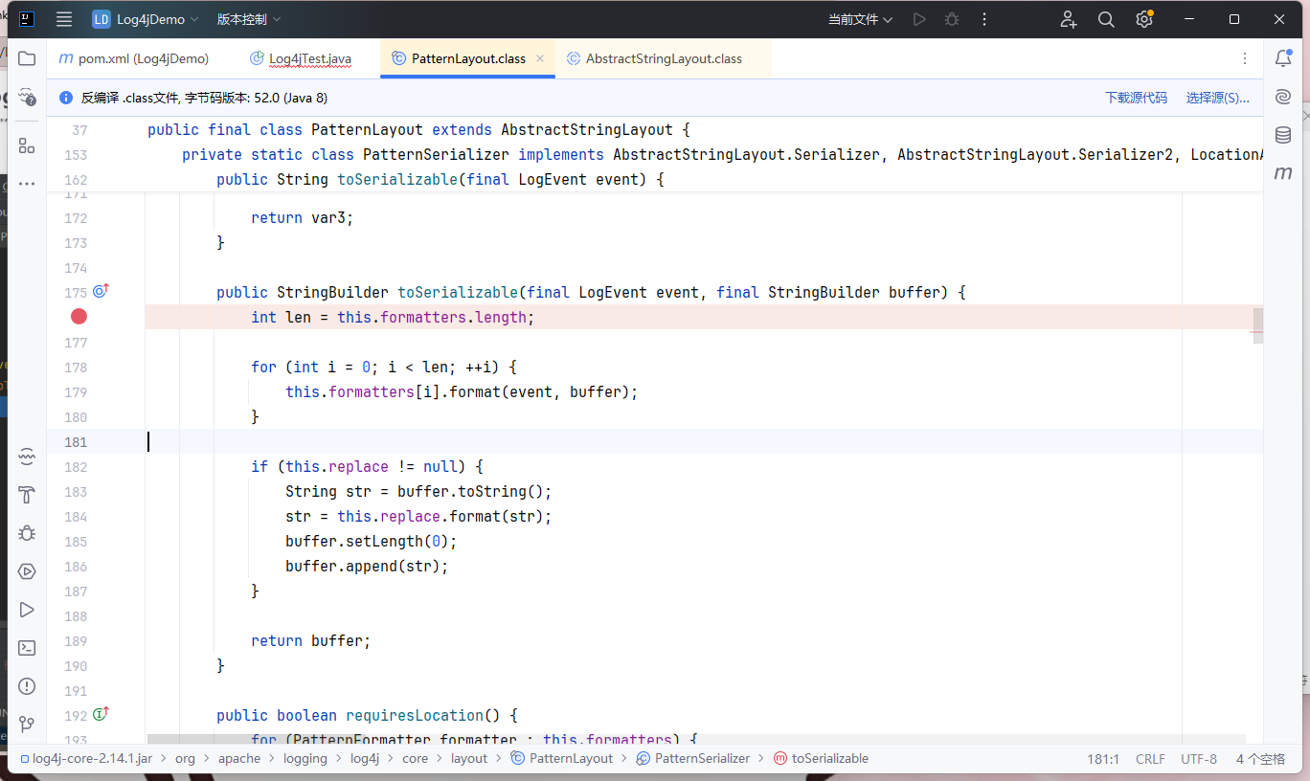Open the Notifications bell panel
1310x781 pixels.
[1283, 58]
